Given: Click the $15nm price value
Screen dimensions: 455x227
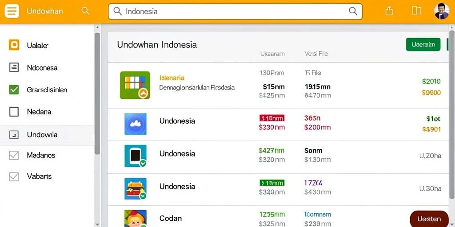Looking at the screenshot, I should pyautogui.click(x=274, y=86).
